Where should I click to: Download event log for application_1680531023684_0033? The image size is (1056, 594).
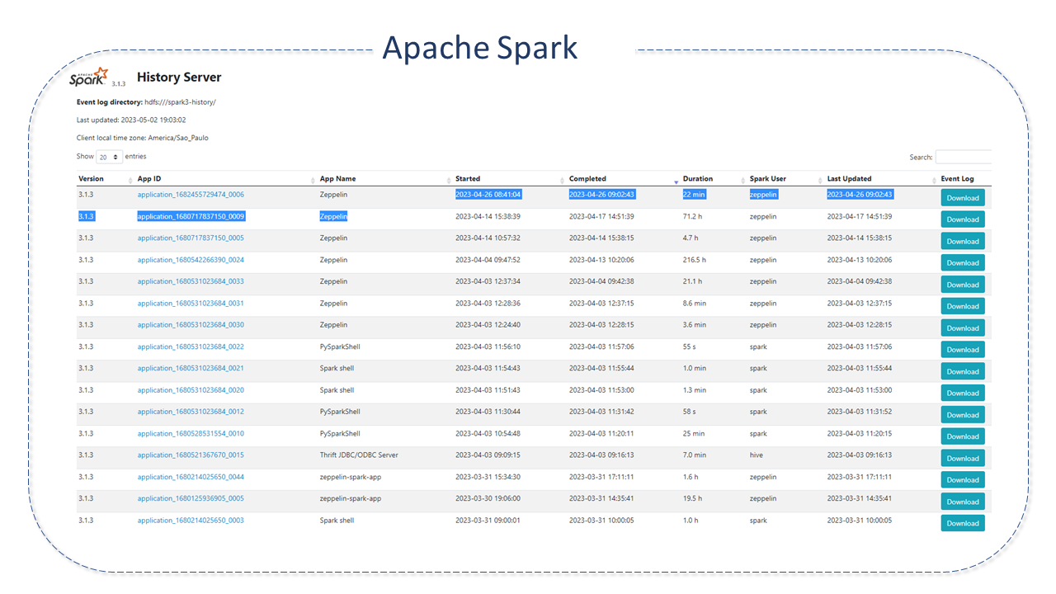pyautogui.click(x=963, y=285)
